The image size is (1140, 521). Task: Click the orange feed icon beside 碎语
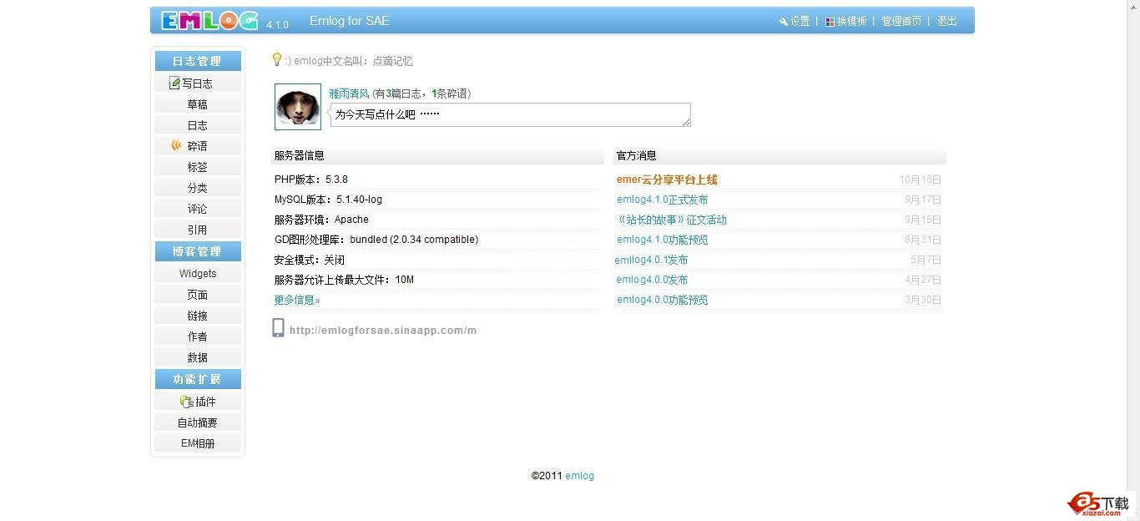pyautogui.click(x=176, y=145)
